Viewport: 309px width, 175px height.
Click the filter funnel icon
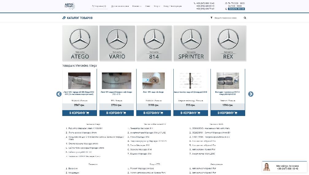pyautogui.click(x=211, y=18)
